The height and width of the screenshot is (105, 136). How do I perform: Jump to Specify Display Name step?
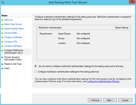pos(14,28)
